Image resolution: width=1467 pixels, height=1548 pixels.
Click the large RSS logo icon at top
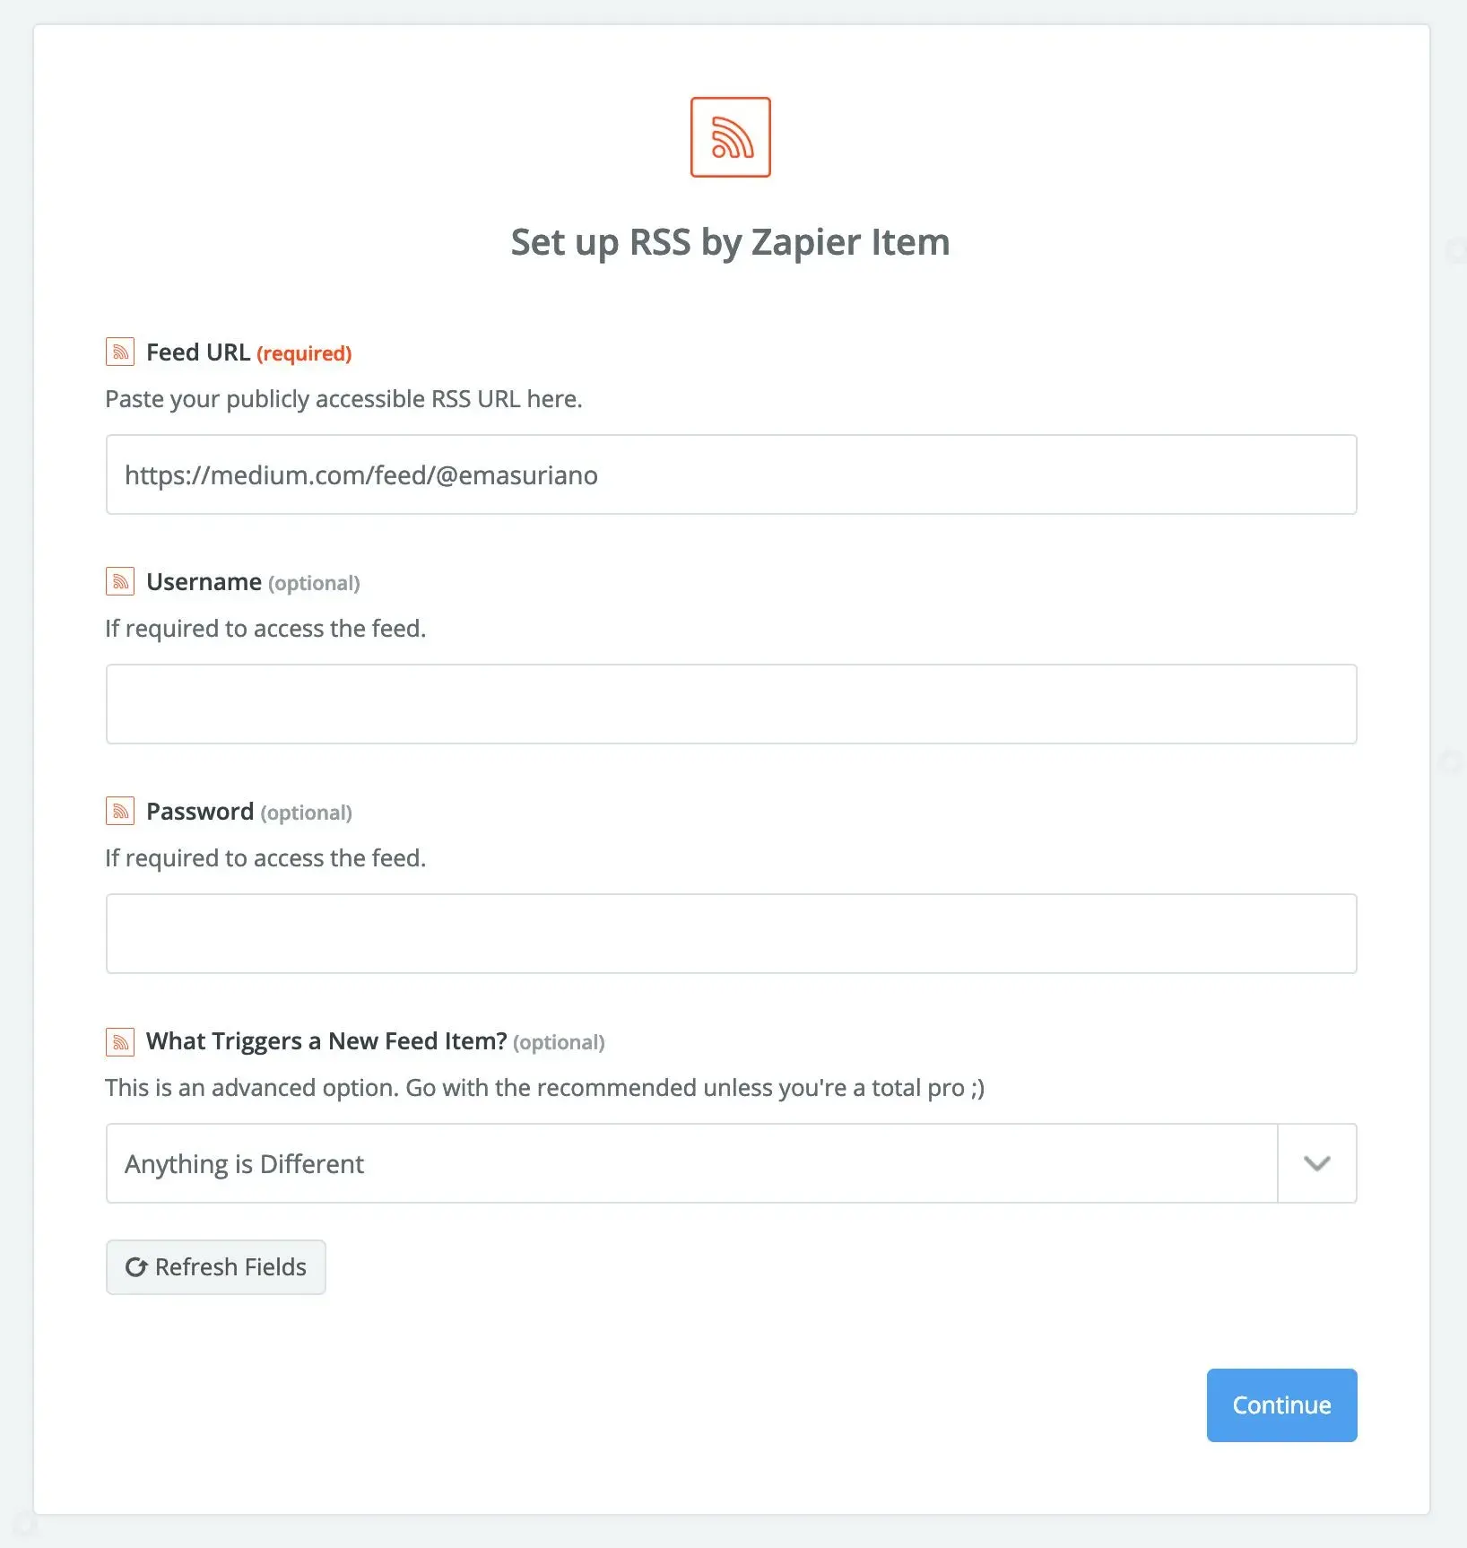coord(730,137)
